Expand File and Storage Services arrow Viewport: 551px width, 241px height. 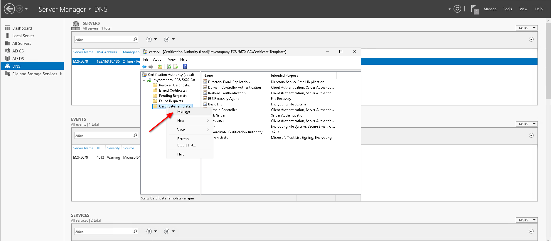61,74
